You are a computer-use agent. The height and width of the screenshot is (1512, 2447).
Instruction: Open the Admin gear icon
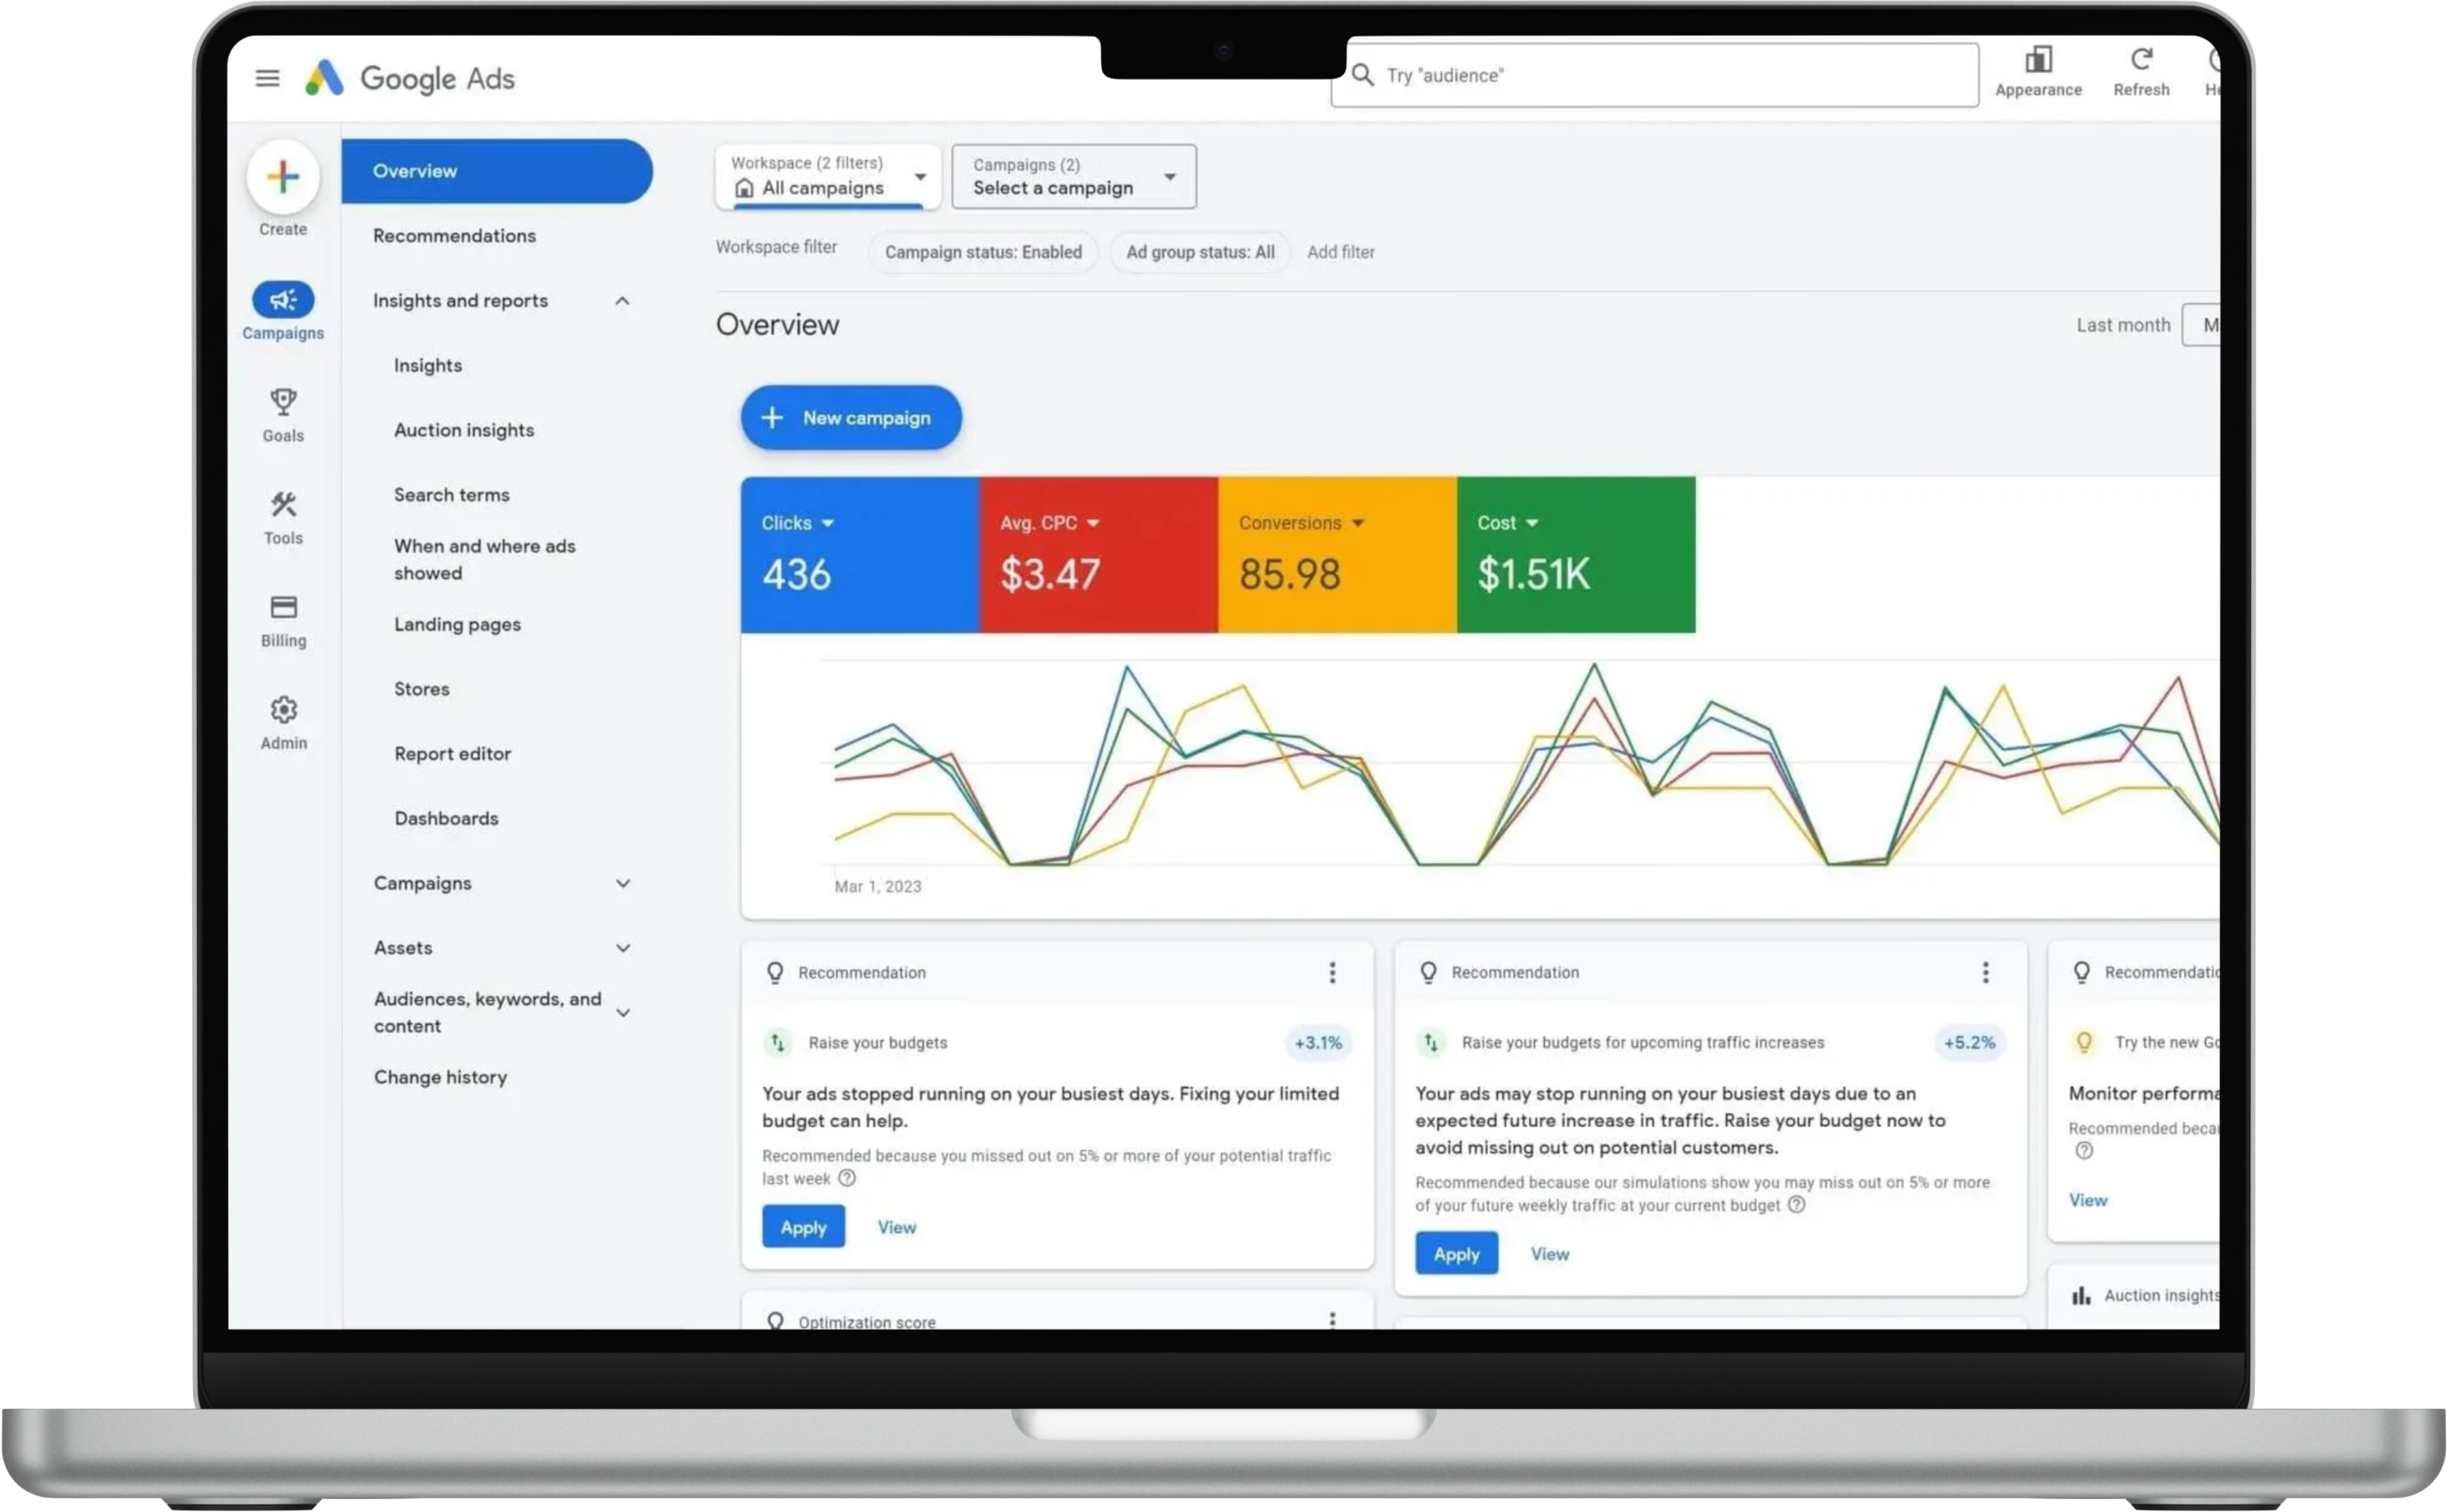coord(283,710)
